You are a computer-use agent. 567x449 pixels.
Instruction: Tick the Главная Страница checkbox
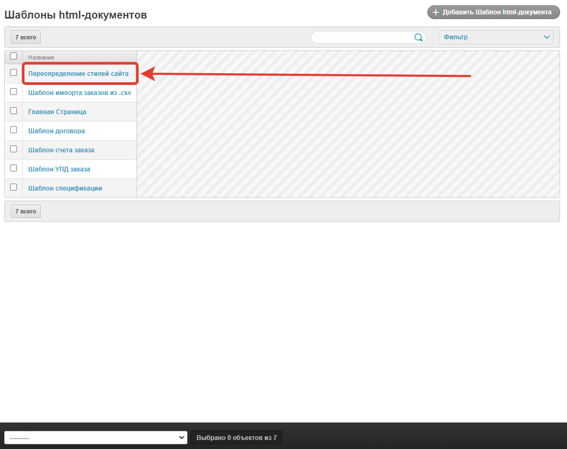pyautogui.click(x=14, y=111)
